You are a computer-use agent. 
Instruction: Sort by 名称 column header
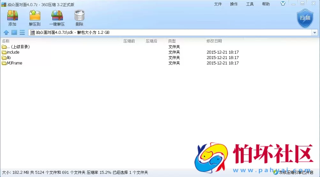pos(6,41)
